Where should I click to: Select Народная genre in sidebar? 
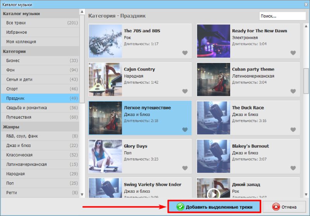point(40,174)
